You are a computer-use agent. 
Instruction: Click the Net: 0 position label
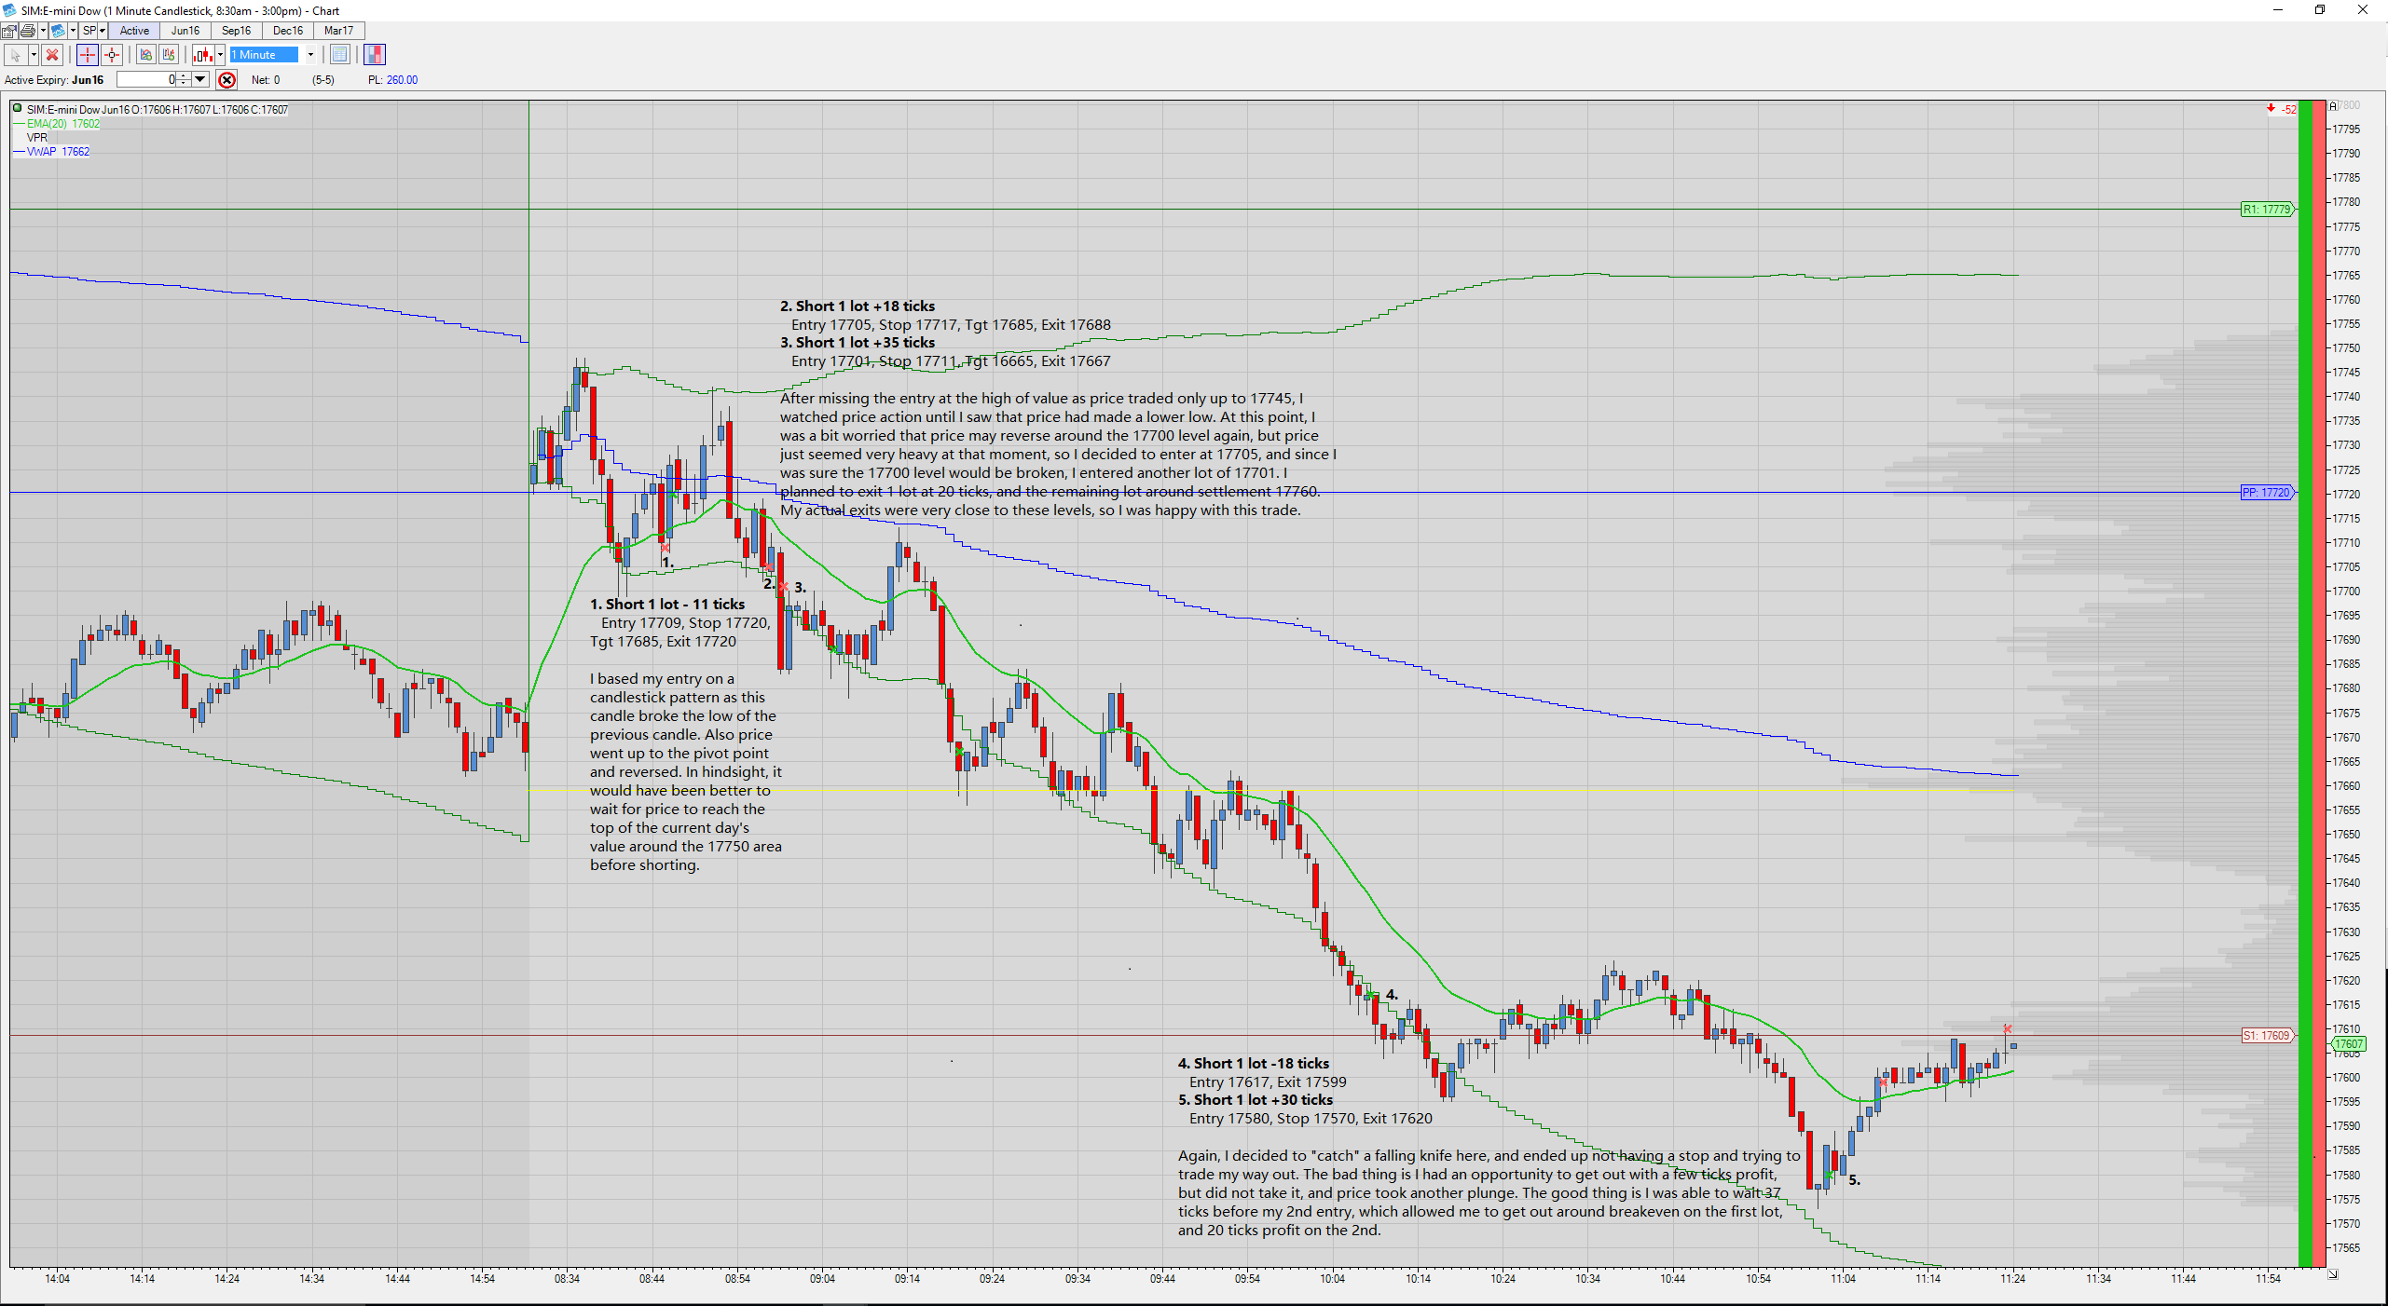click(x=266, y=80)
